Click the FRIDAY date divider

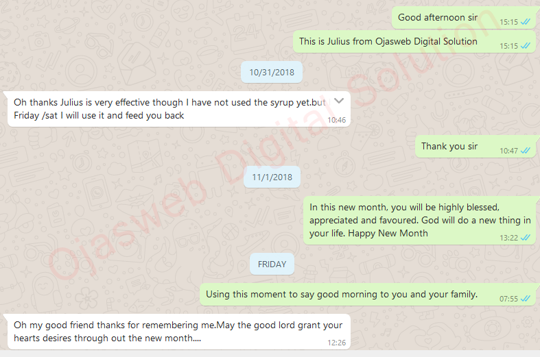272,264
